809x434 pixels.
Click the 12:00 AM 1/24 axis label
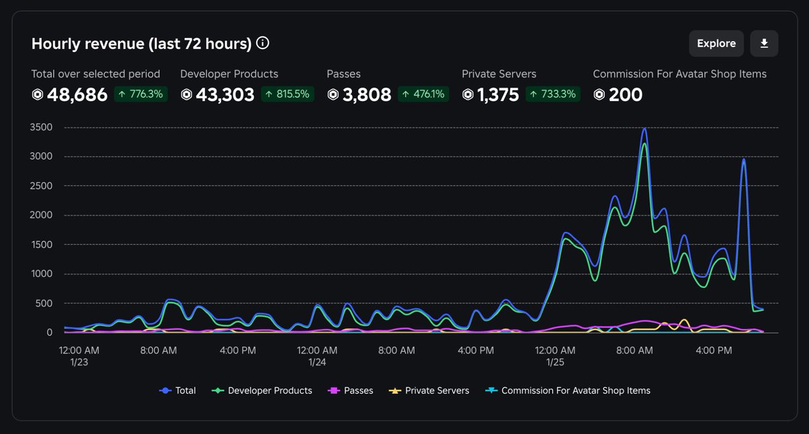pyautogui.click(x=317, y=356)
